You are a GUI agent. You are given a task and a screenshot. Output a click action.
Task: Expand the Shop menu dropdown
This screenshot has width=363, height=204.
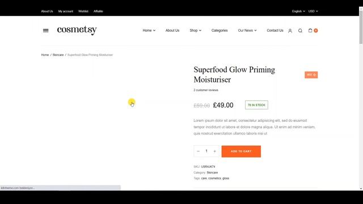195,30
